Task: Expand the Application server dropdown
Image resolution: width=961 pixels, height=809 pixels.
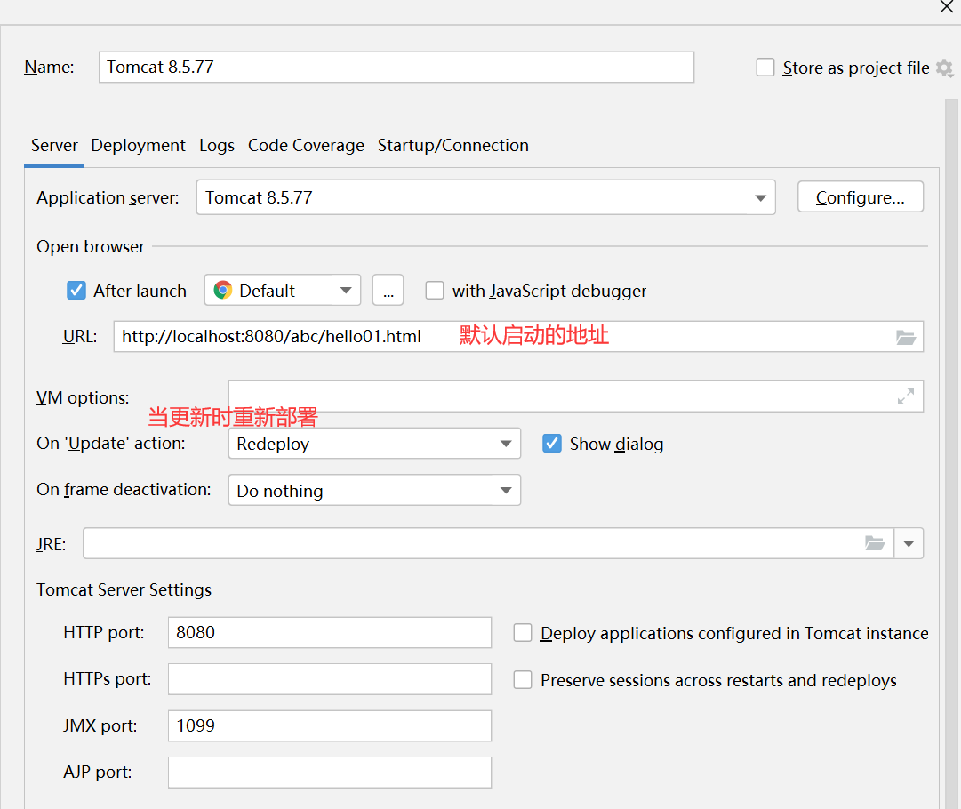Action: point(485,197)
